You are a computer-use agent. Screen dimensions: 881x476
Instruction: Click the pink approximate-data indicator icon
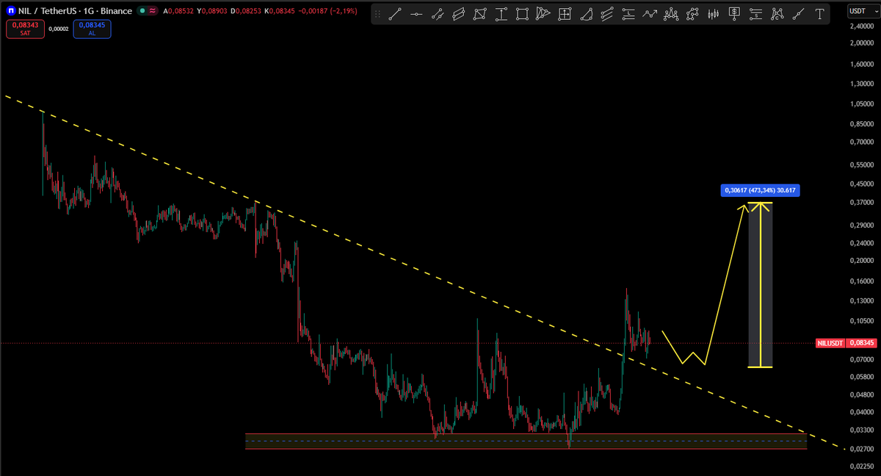tap(153, 11)
